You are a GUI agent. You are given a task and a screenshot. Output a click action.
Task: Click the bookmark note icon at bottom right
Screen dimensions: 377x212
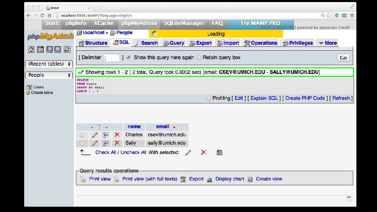pos(349,199)
